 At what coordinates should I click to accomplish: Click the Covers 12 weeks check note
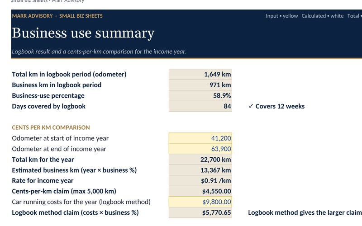(276, 106)
